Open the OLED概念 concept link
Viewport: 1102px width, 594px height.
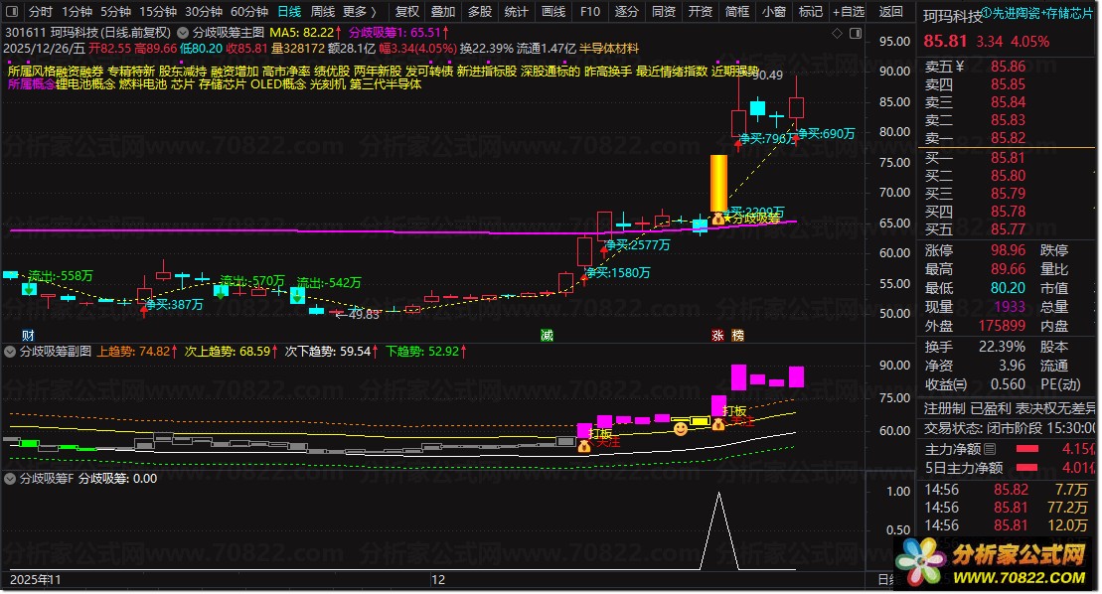(277, 83)
